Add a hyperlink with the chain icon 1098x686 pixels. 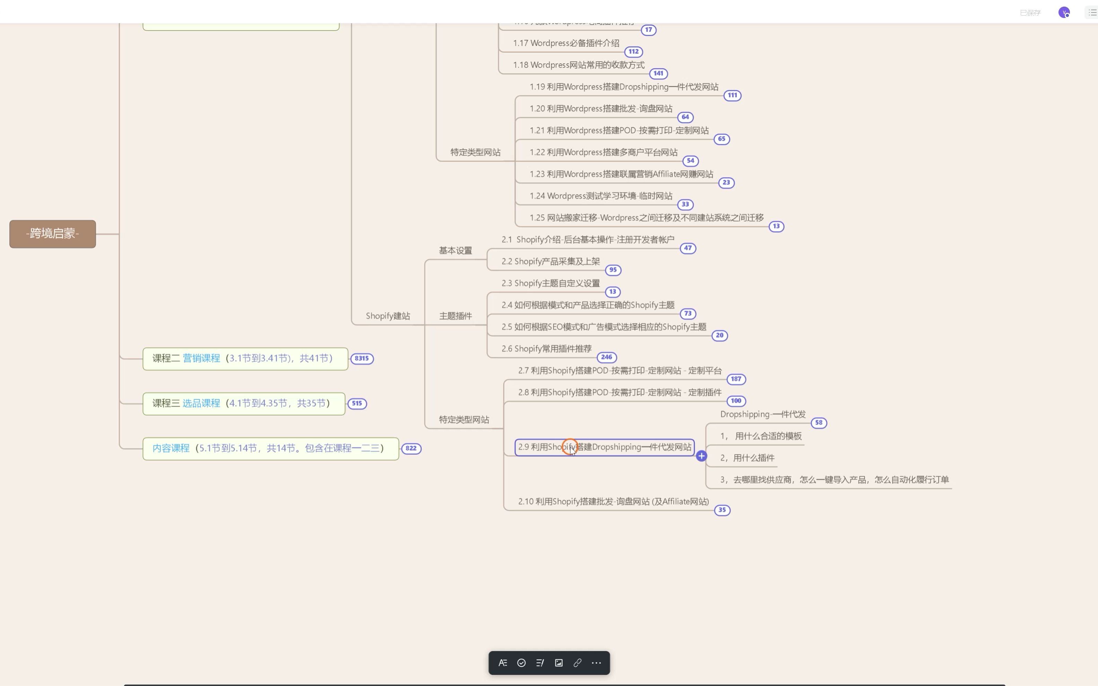pyautogui.click(x=577, y=663)
